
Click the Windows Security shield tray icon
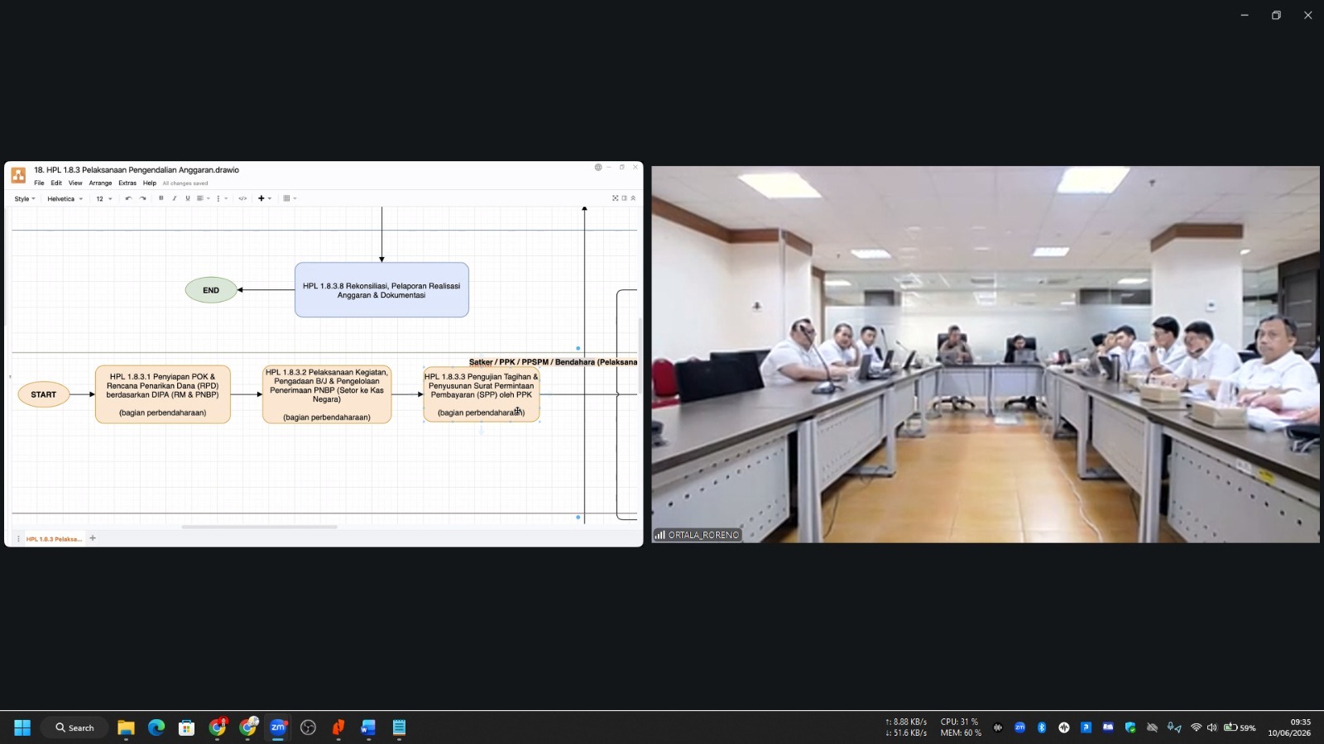(1130, 727)
